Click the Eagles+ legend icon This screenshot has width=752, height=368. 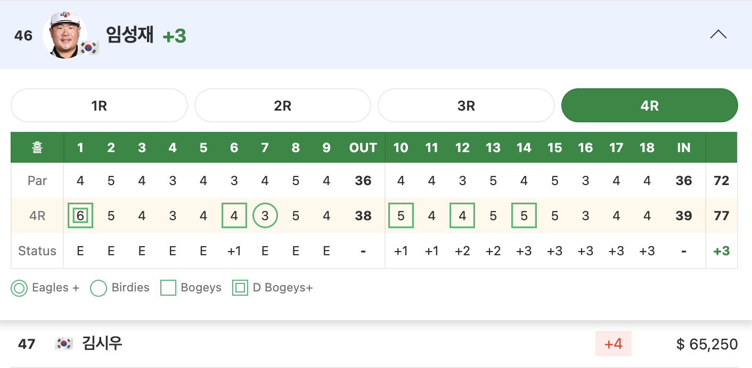coord(19,288)
